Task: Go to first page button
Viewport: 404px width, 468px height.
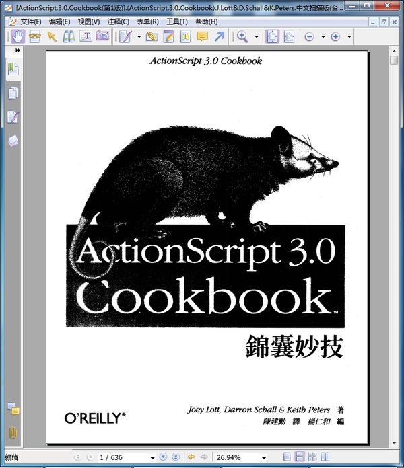Action: click(77, 457)
